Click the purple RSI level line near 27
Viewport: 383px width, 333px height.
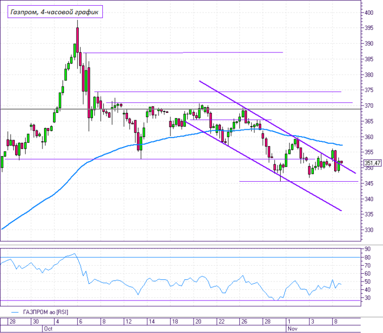180,300
